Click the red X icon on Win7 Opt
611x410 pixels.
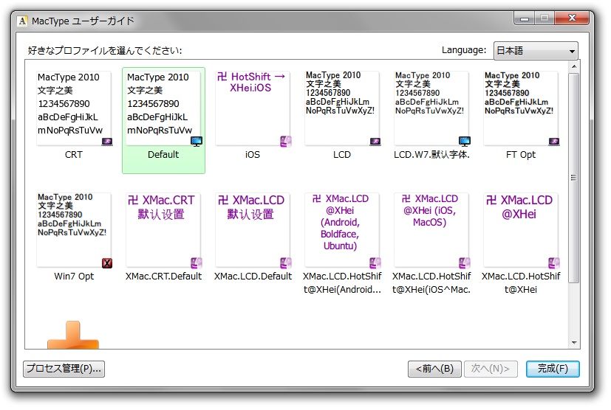[x=107, y=263]
